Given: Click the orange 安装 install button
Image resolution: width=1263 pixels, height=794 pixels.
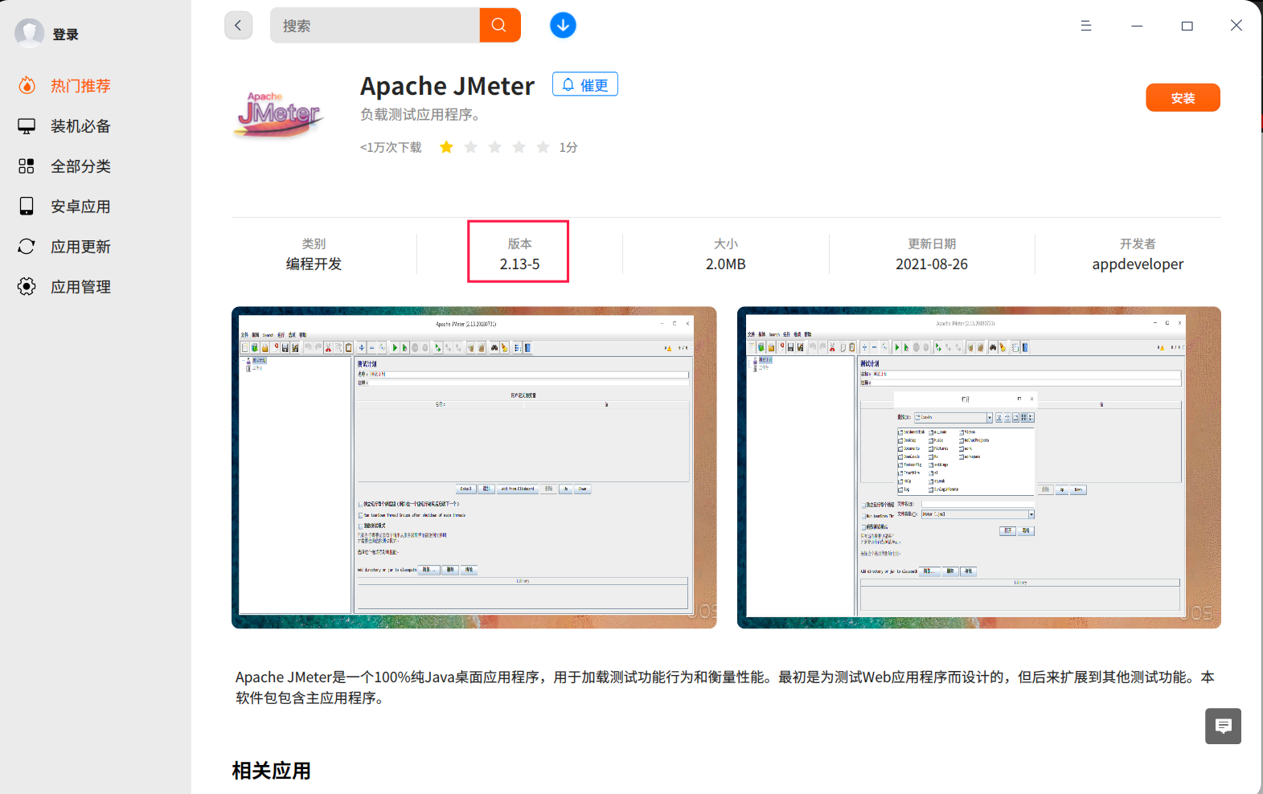Looking at the screenshot, I should [1183, 98].
